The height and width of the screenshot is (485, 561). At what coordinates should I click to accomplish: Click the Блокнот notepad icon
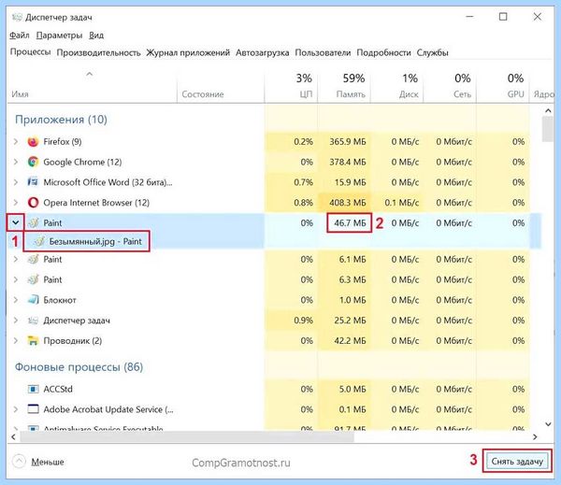click(x=33, y=299)
